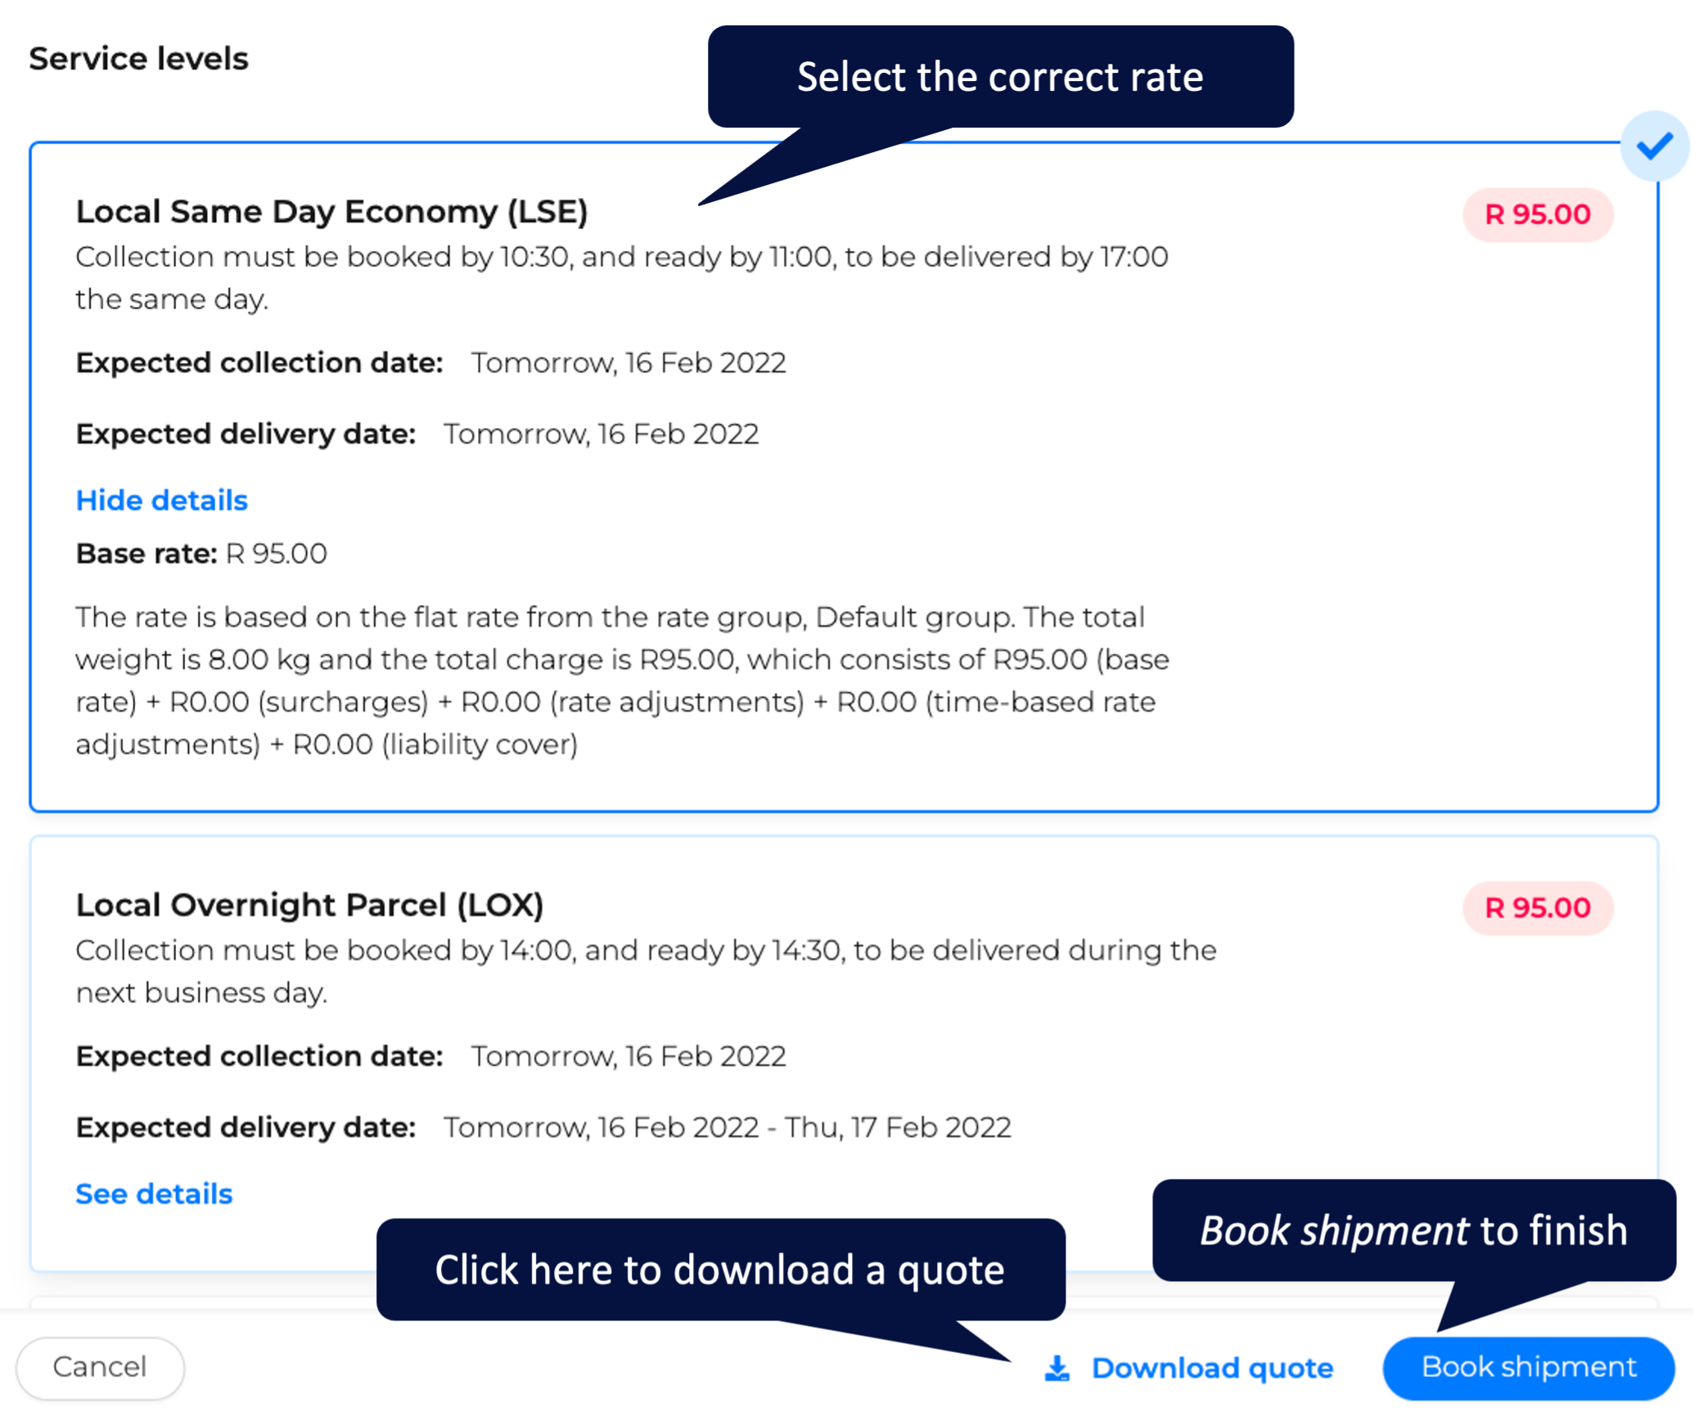Click the Select the correct rate callout
Image resolution: width=1699 pixels, height=1421 pixels.
pyautogui.click(x=1000, y=77)
